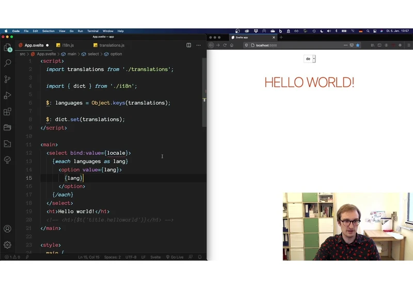413x289 pixels.
Task: Open the Firefox hamburger menu
Action: point(409,45)
